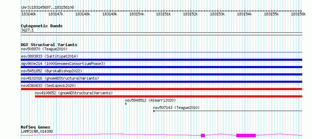Click the 183153k ruler tick label

pyautogui.click(x=217, y=14)
